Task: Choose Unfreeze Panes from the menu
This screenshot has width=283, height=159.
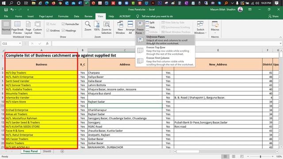Action: [165, 40]
